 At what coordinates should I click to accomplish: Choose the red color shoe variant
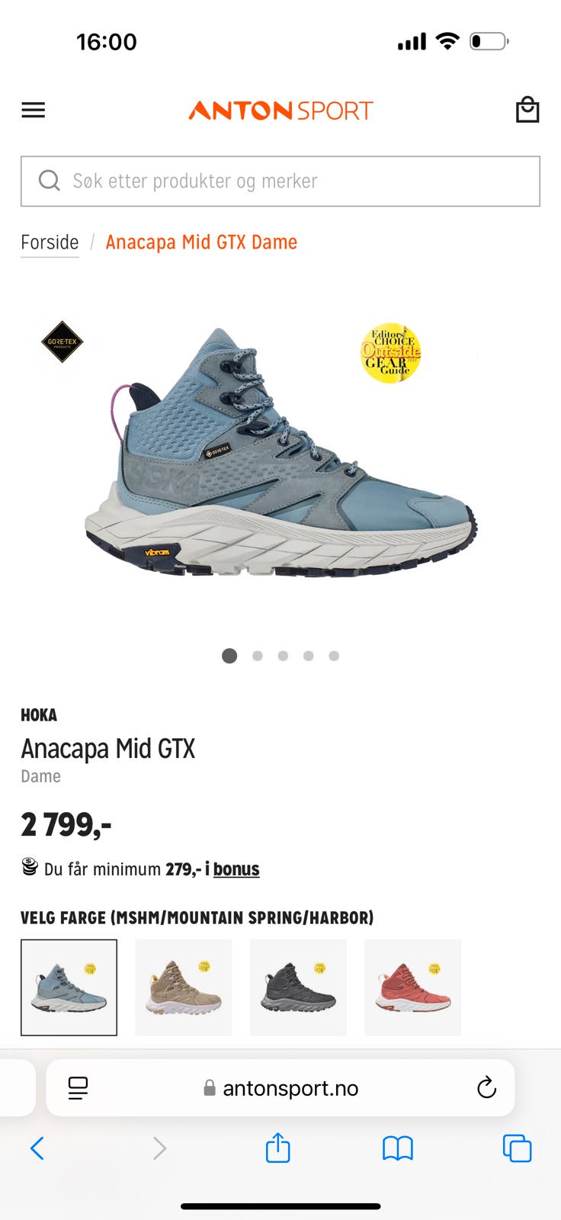tap(412, 987)
